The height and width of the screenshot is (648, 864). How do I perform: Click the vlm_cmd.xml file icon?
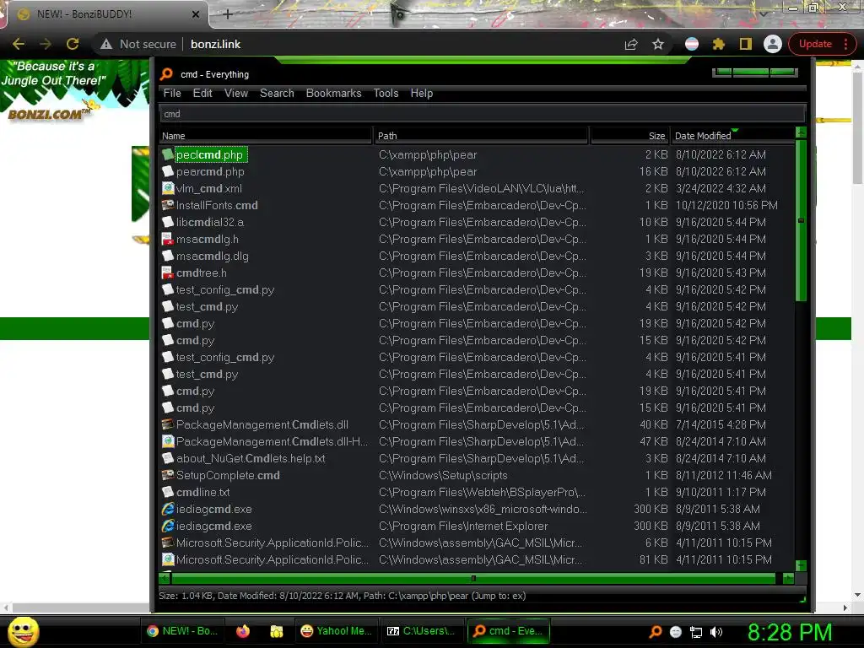168,188
